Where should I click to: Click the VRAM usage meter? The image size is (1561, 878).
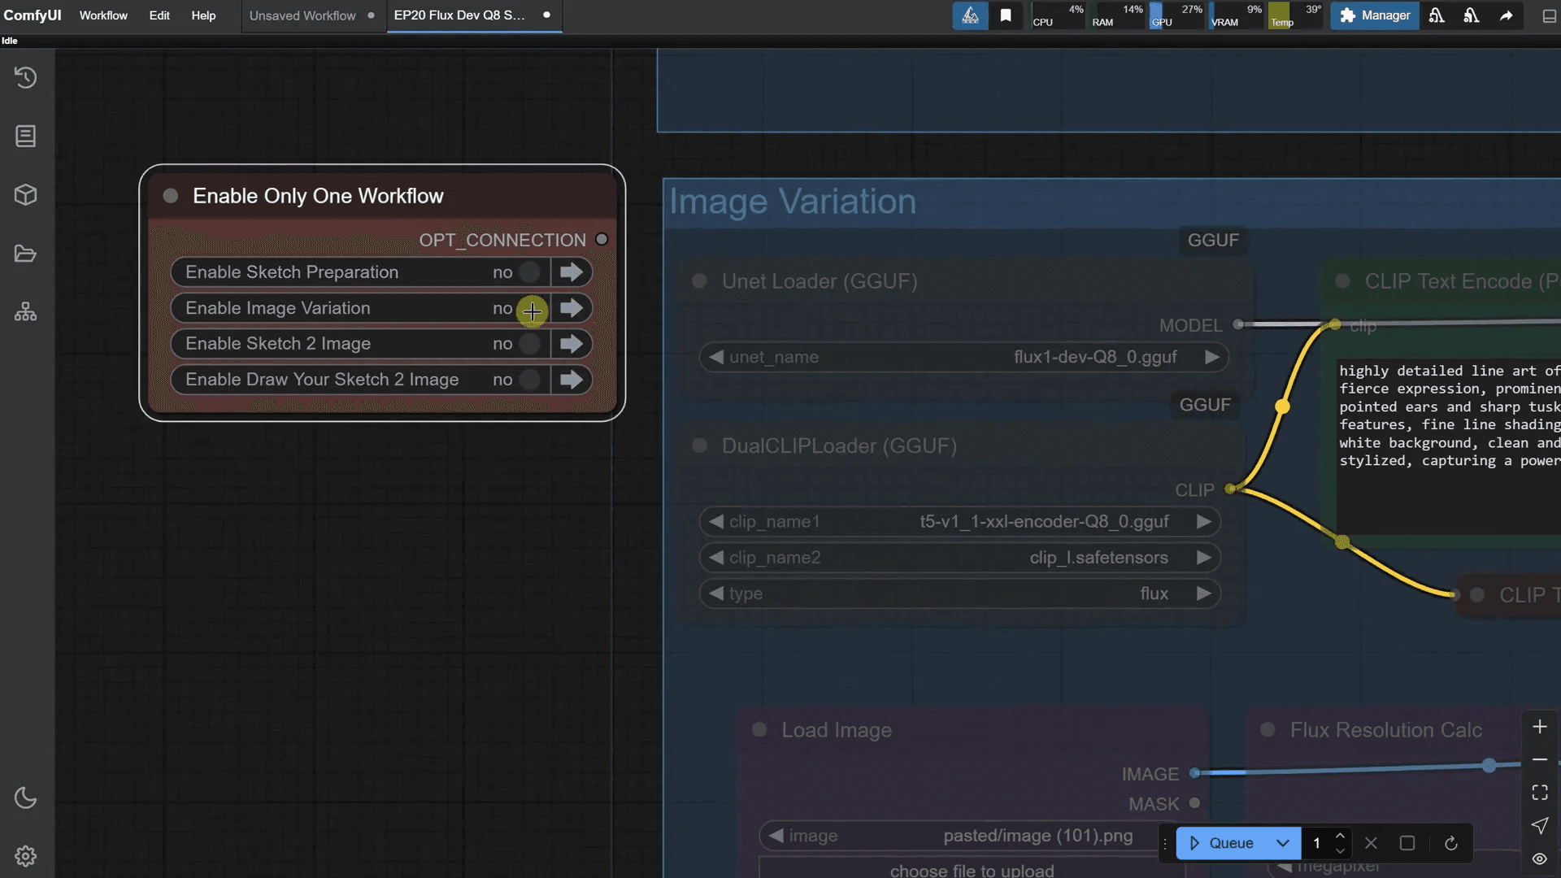(x=1237, y=15)
